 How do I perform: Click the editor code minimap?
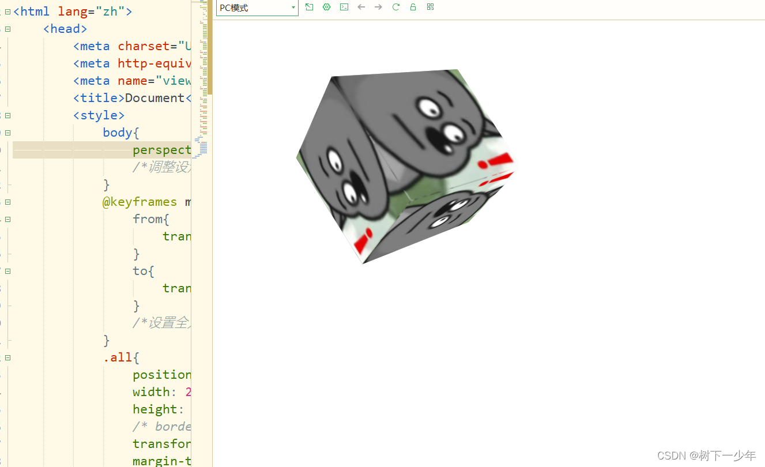[200, 81]
